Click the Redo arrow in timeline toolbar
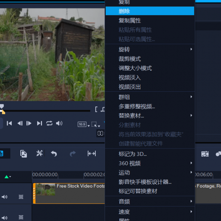 pos(73,154)
